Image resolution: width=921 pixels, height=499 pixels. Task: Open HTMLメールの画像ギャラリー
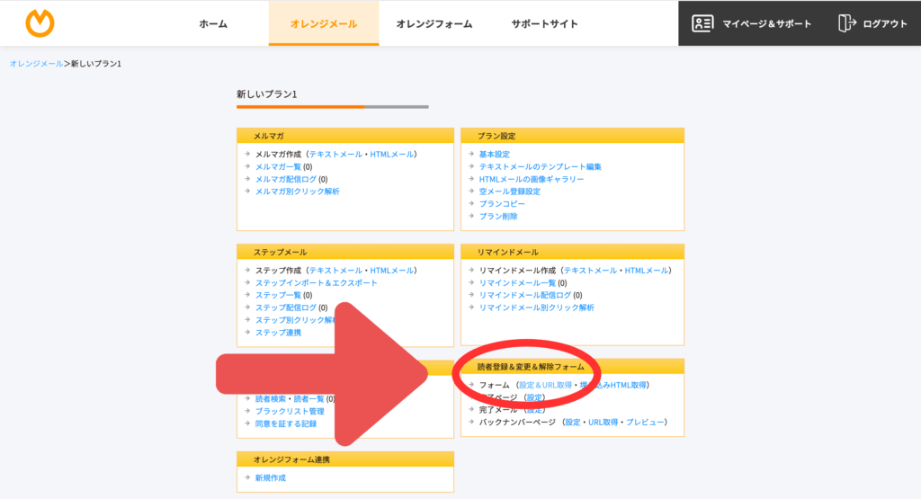531,179
